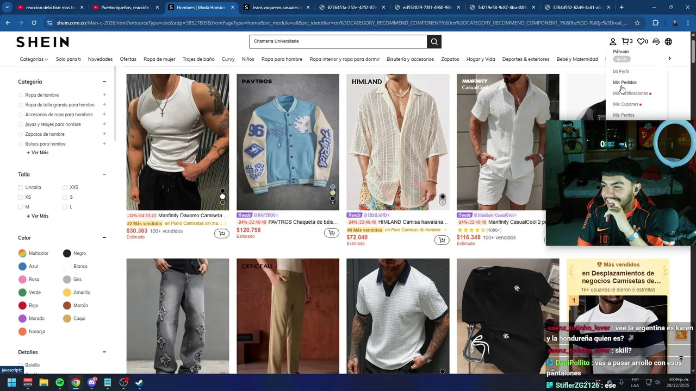The height and width of the screenshot is (391, 696).
Task: Open Novedades in navigation bar
Action: click(x=100, y=59)
